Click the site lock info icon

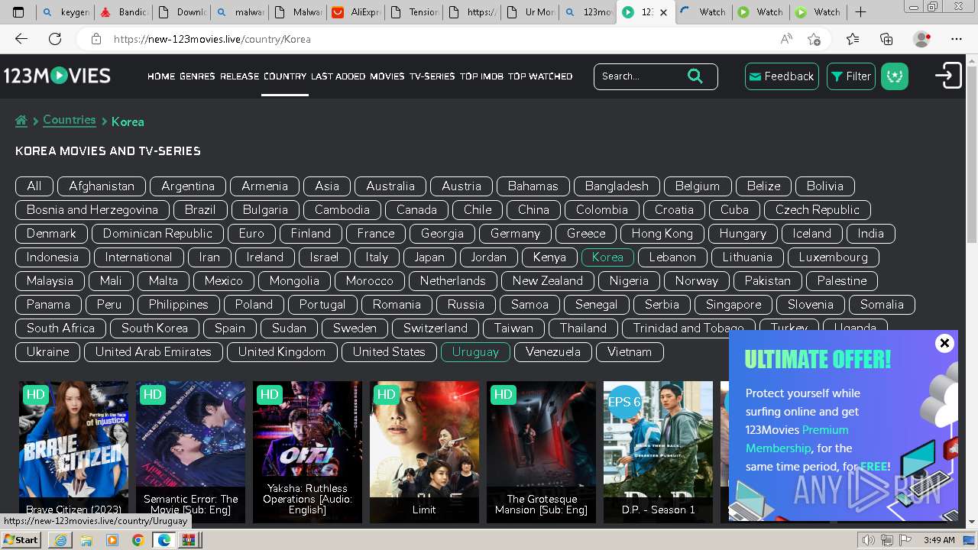(96, 39)
